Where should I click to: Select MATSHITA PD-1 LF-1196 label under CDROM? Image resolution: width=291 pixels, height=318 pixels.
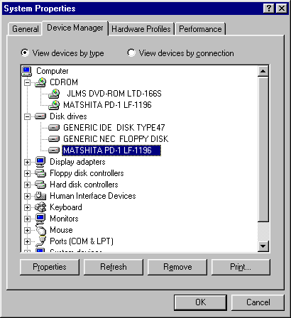tap(107, 105)
